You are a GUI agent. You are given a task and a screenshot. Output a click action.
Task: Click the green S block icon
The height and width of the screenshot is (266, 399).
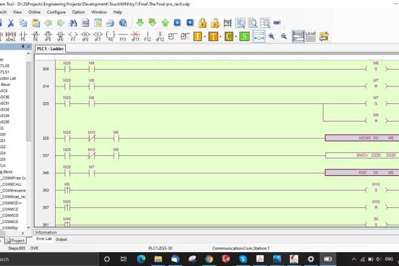(x=244, y=36)
